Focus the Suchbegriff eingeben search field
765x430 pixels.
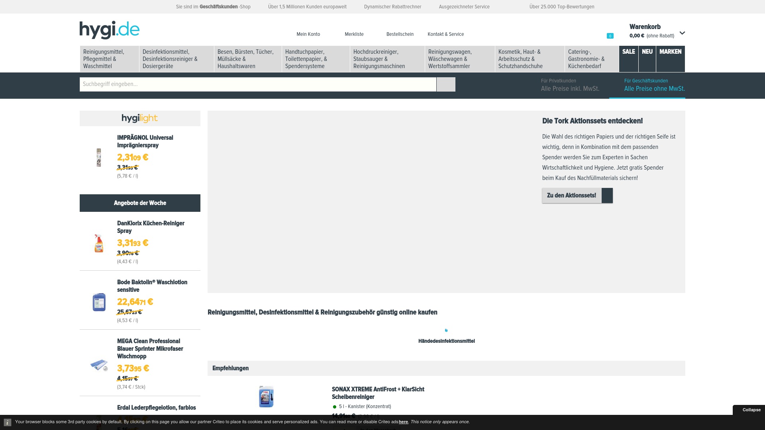tap(258, 84)
